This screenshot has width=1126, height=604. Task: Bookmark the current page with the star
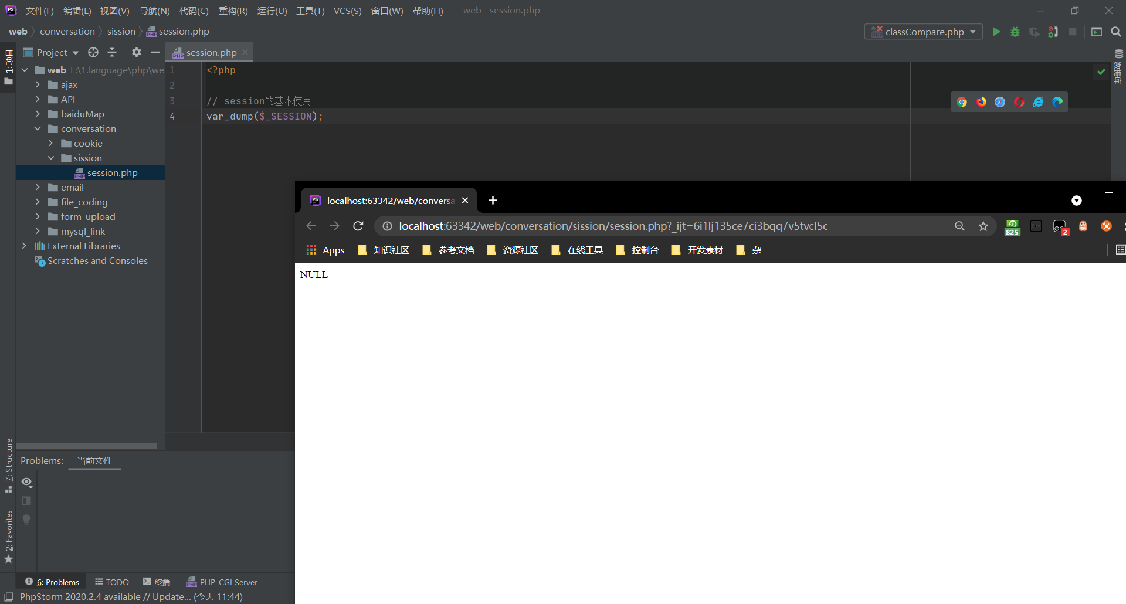(983, 226)
